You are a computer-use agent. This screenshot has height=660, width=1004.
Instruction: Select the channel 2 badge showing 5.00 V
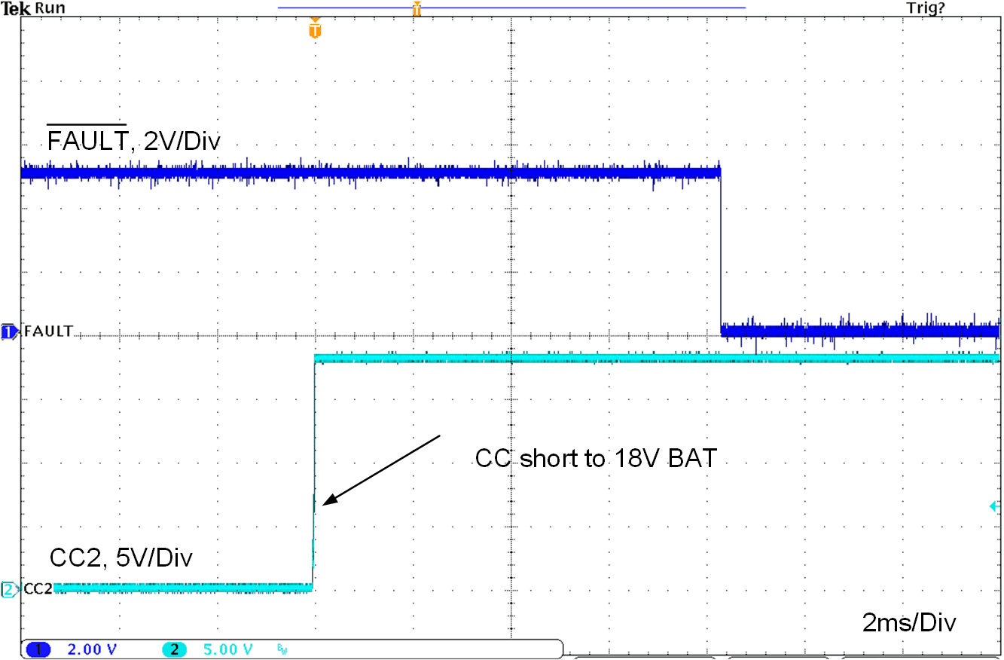(x=174, y=649)
